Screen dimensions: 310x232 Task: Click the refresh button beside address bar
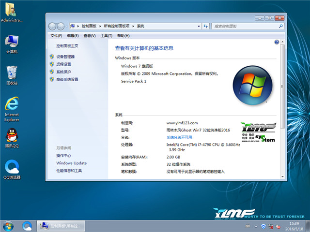tap(205, 26)
